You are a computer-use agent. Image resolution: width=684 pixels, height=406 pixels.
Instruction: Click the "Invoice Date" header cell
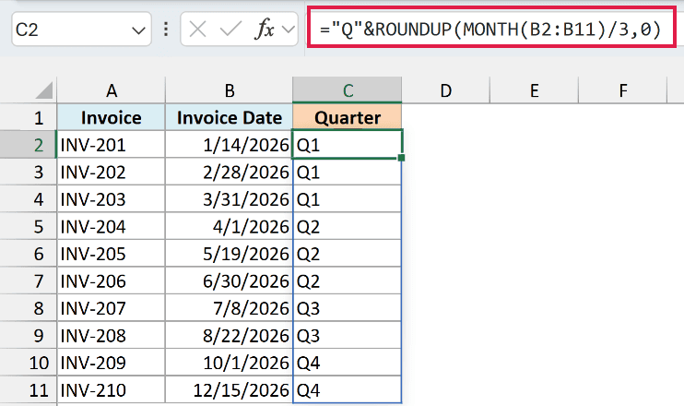click(229, 117)
